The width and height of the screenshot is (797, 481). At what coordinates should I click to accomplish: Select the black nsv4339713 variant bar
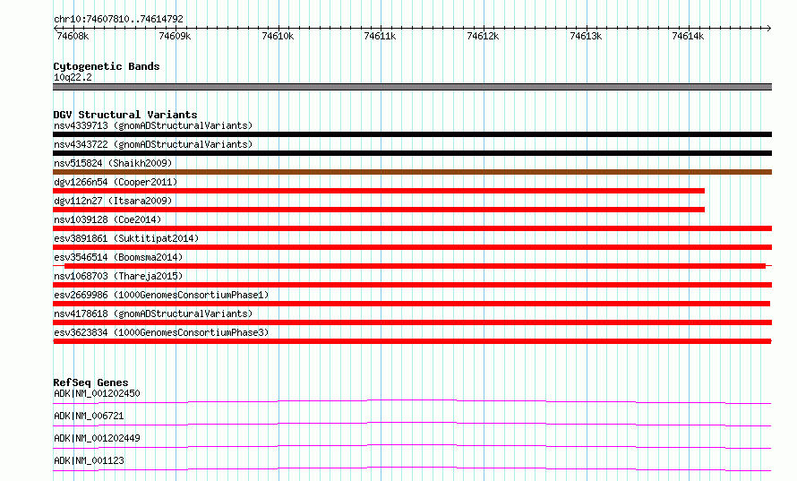[x=412, y=134]
